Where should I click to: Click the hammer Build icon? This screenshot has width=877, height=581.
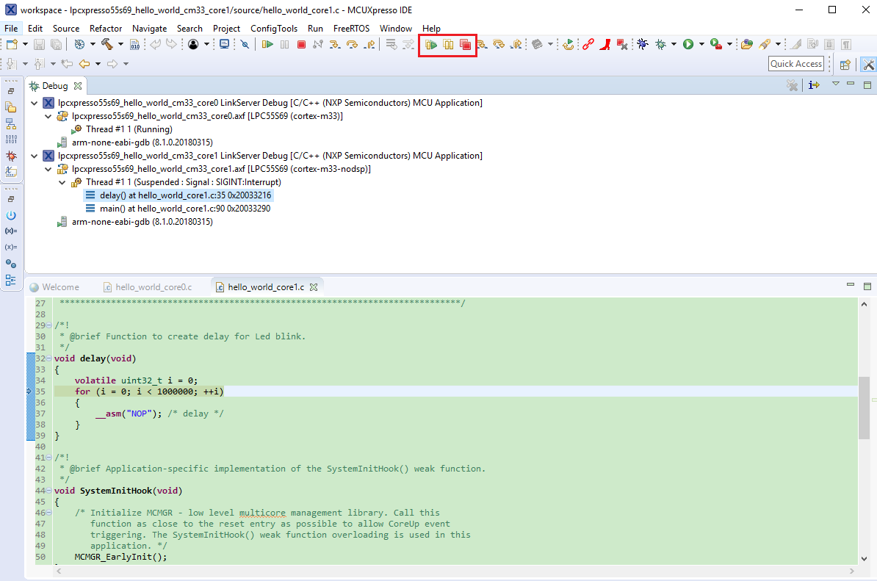(x=107, y=44)
